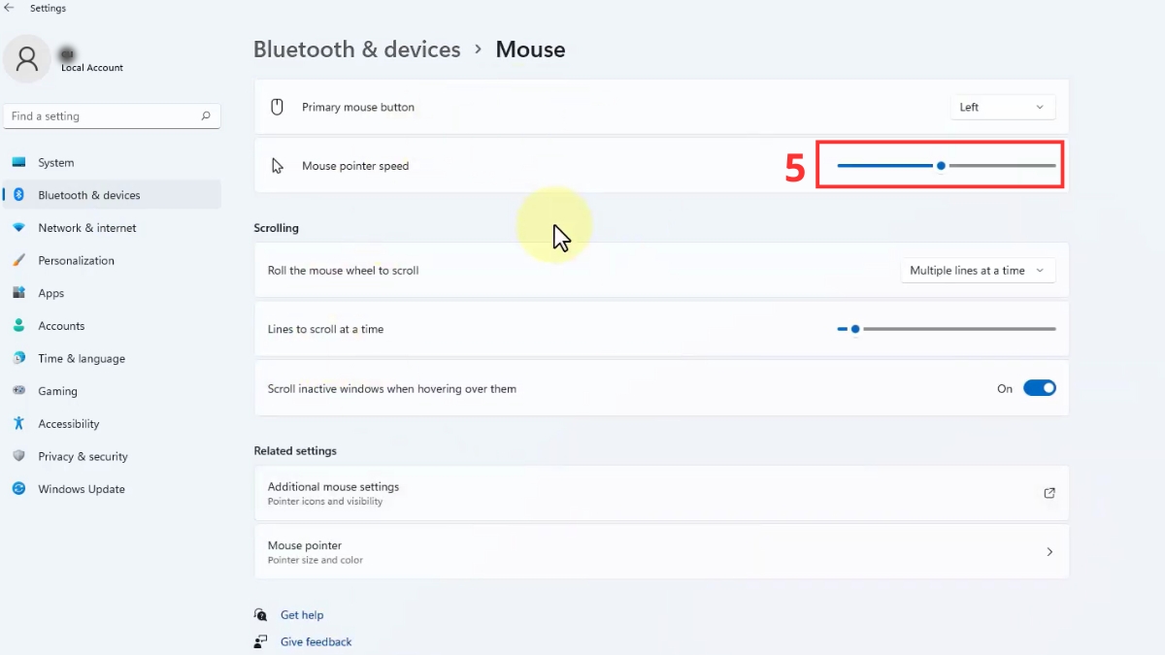
Task: Adjust the Mouse pointer speed slider
Action: pos(939,165)
